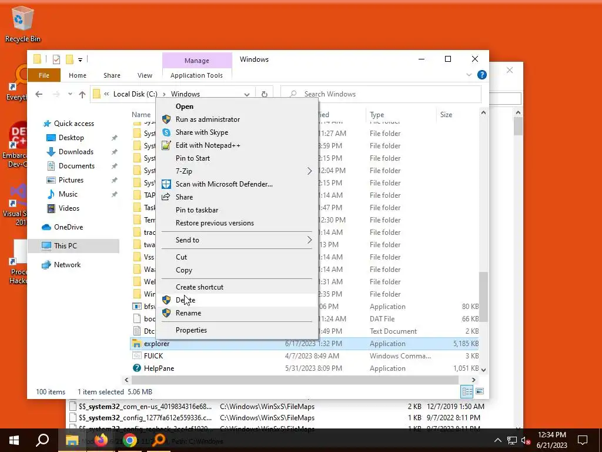602x452 pixels.
Task: Go up one folder level arrow
Action: click(82, 94)
